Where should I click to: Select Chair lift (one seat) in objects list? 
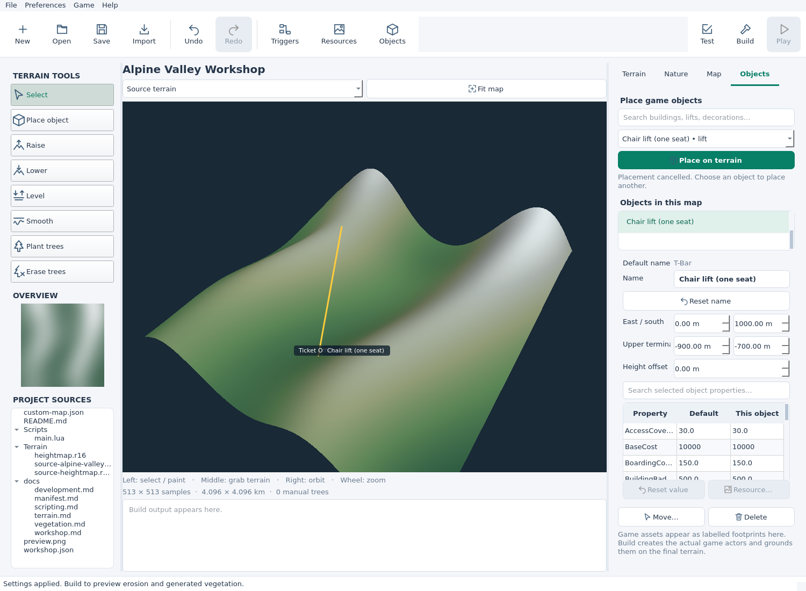pyautogui.click(x=703, y=222)
